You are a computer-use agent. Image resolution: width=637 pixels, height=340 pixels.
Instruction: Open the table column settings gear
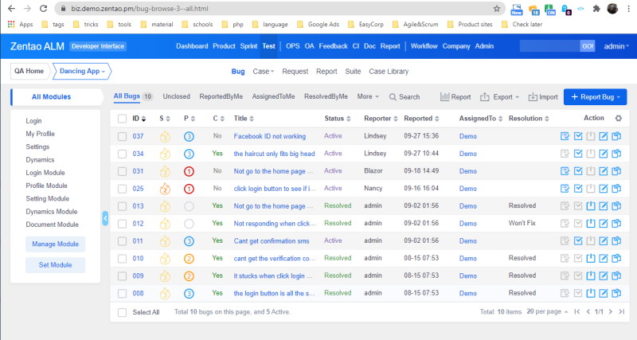(x=619, y=118)
